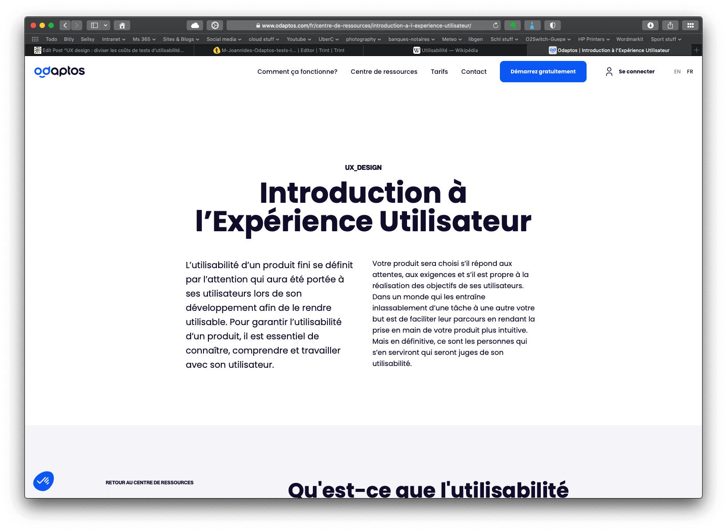
Task: Go forward with Safari's forward arrow
Action: (76, 25)
